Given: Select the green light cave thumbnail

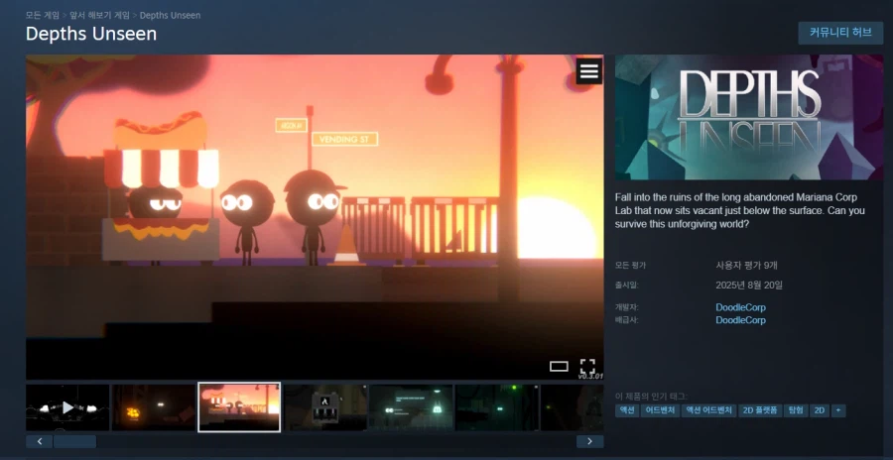Looking at the screenshot, I should 497,407.
